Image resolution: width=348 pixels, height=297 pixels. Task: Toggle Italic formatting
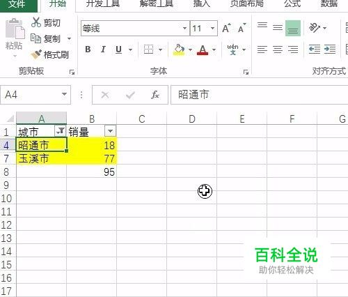tap(103, 49)
